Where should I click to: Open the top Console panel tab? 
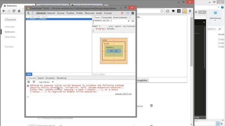[x=108, y=13]
